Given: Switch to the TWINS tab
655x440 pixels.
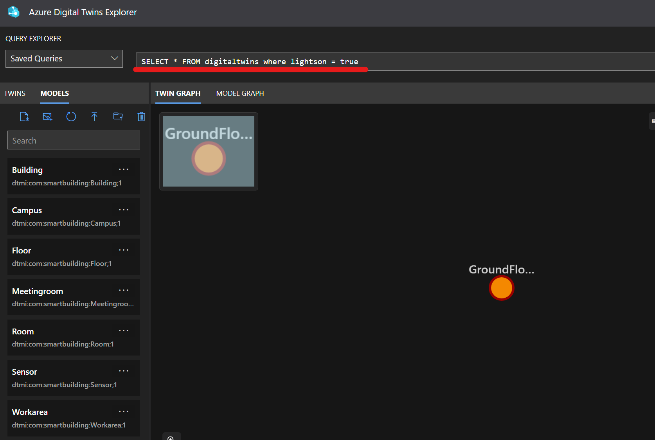Looking at the screenshot, I should (15, 93).
